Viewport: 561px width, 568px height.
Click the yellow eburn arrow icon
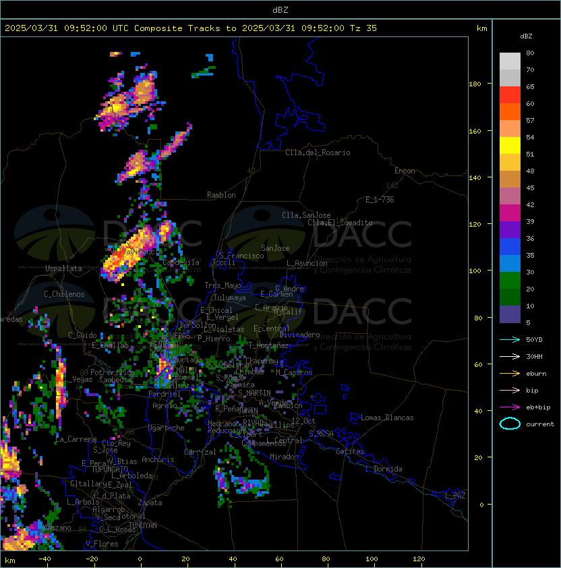[510, 374]
